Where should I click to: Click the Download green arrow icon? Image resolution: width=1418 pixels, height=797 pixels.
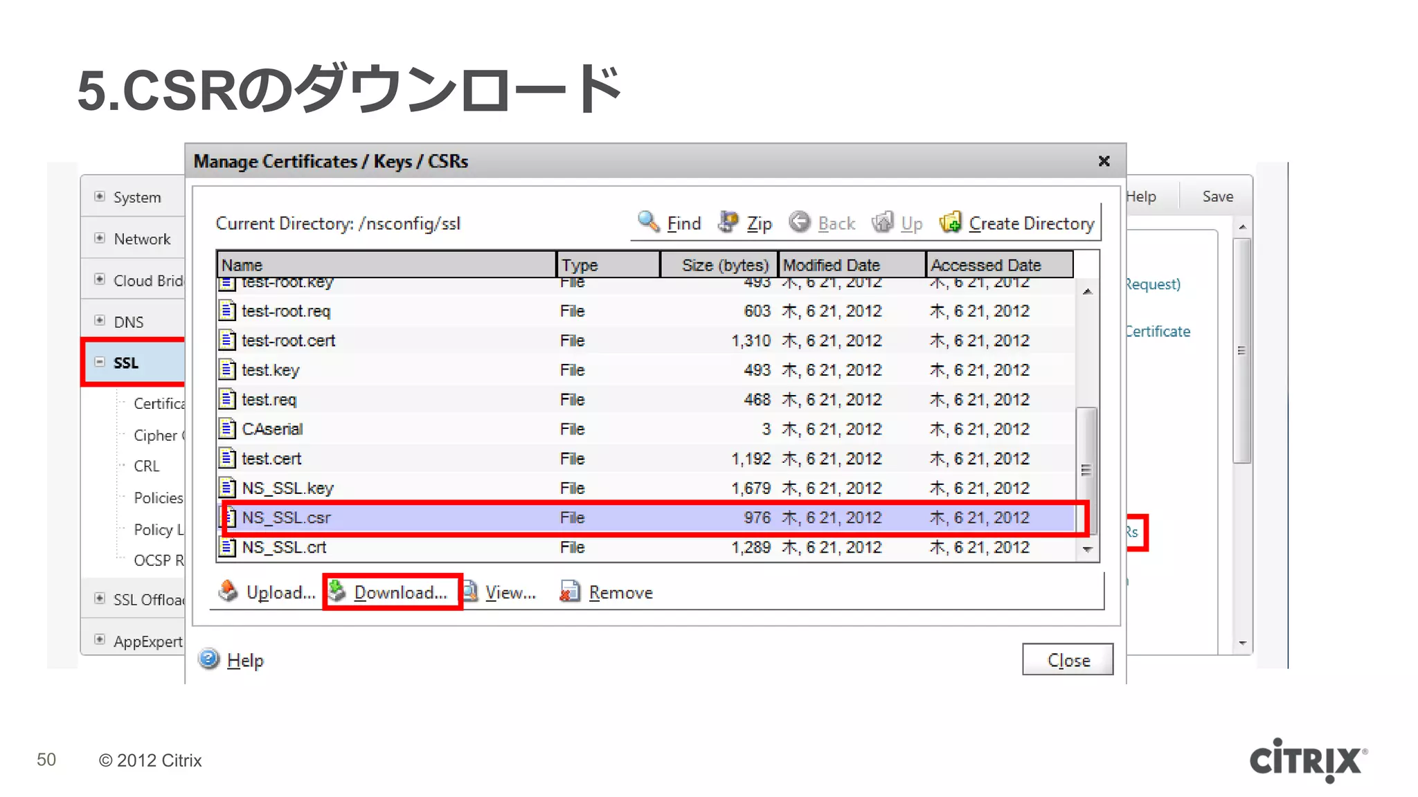pyautogui.click(x=337, y=591)
